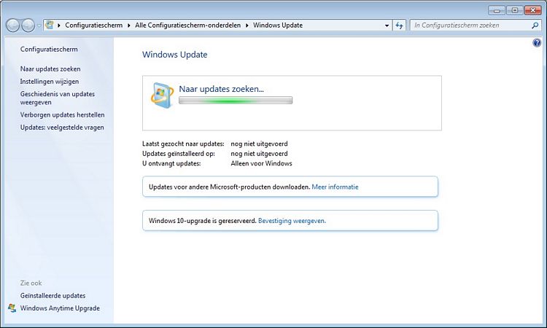Select the Configuratiescherm breadcrumb
This screenshot has height=328, width=547.
(x=94, y=25)
